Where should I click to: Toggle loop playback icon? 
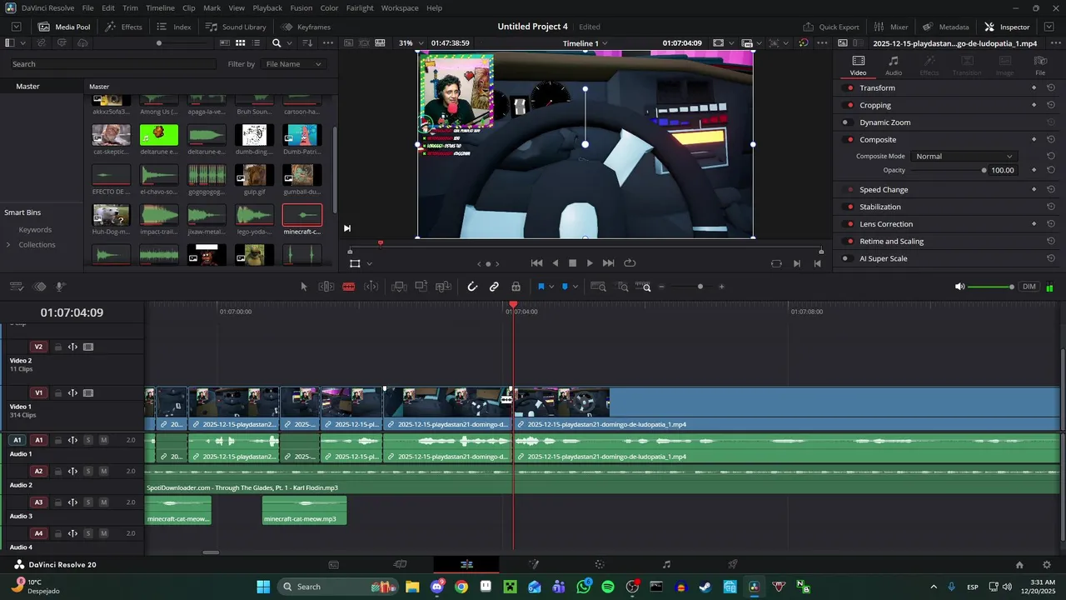tap(630, 263)
